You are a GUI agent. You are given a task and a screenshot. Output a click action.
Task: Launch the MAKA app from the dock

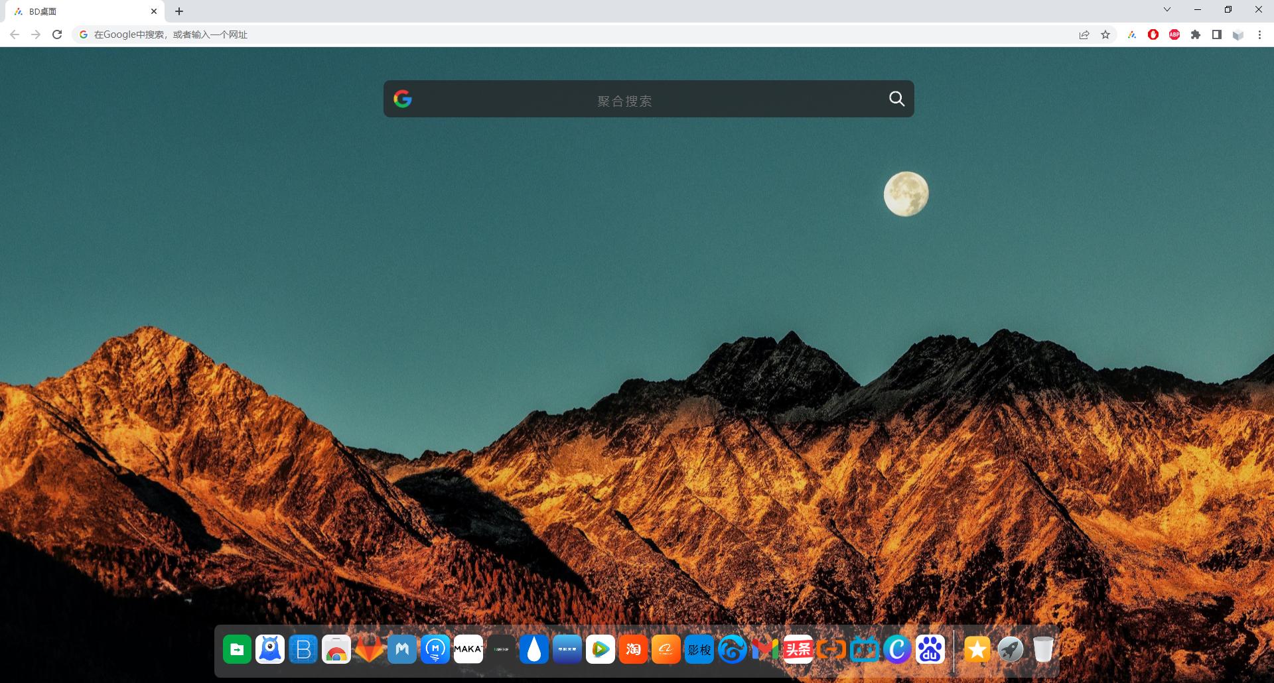[x=468, y=650]
